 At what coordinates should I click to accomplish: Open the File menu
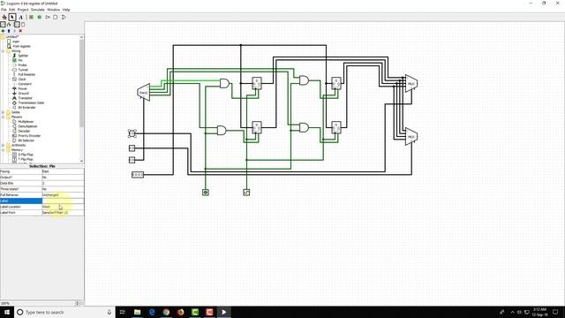point(4,10)
